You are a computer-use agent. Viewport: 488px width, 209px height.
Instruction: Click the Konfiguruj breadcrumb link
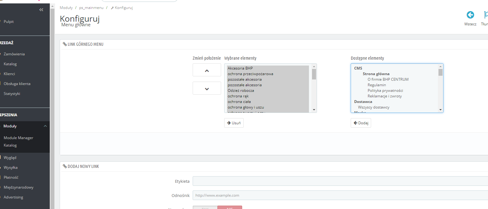coord(122,8)
